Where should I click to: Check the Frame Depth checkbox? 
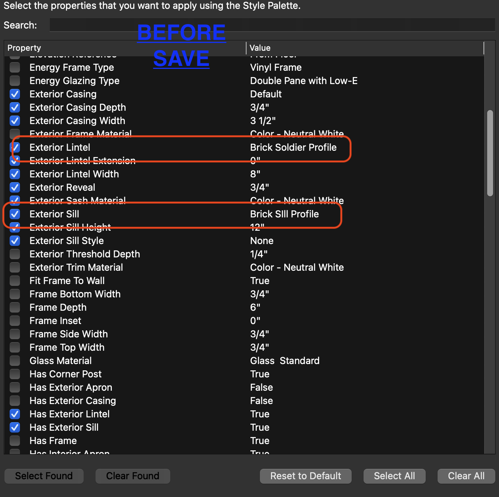15,307
